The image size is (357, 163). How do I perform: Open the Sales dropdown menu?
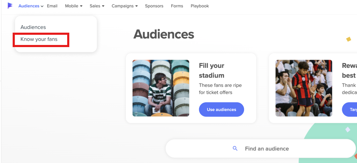point(97,6)
